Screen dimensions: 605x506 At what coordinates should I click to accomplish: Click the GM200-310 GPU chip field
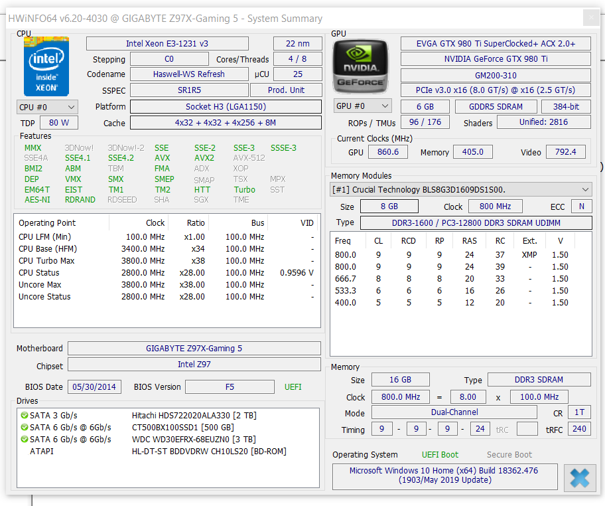click(x=496, y=75)
